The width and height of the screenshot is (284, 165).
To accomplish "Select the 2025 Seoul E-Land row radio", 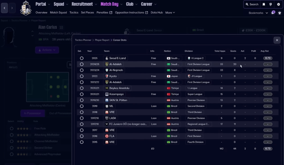I will click(x=82, y=58).
